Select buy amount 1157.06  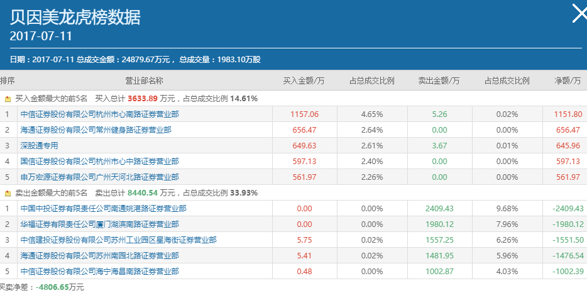tap(304, 114)
